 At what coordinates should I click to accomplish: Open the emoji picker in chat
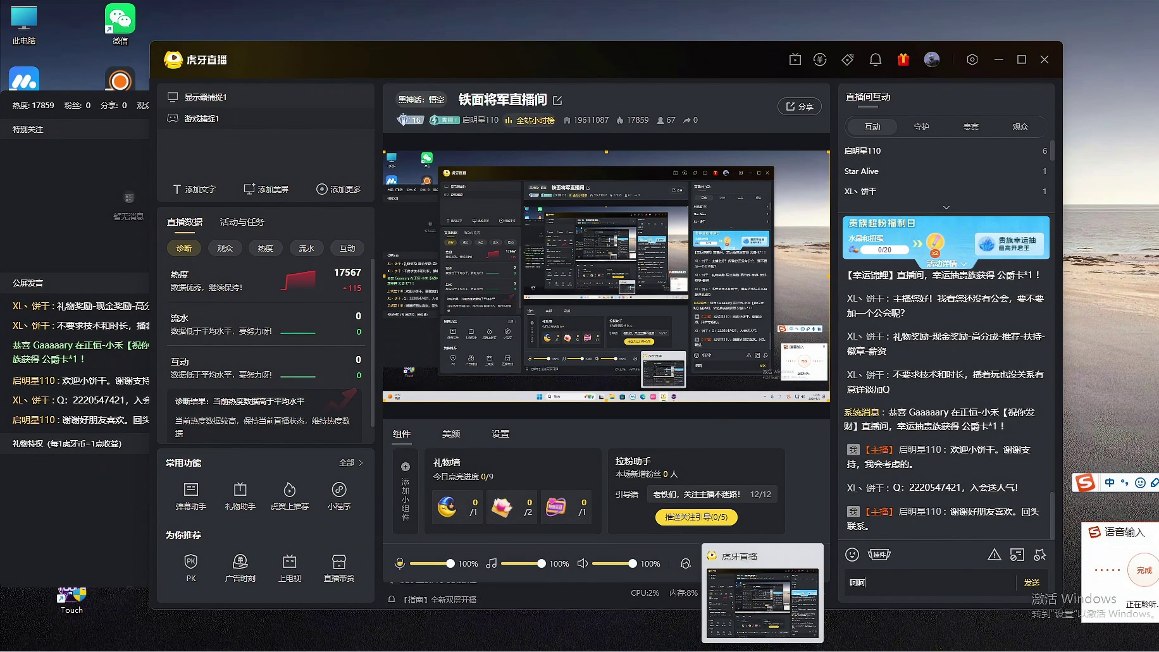[852, 555]
